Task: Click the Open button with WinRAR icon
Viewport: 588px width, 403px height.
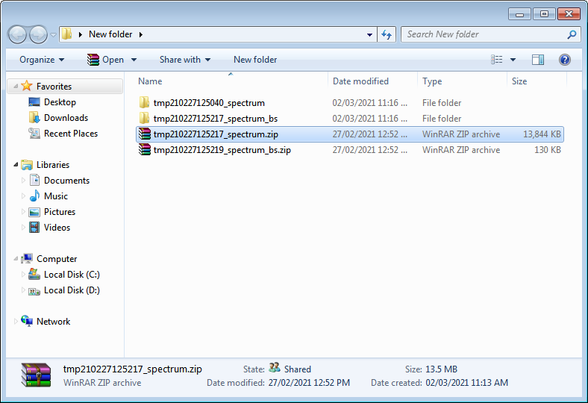Action: (x=105, y=60)
